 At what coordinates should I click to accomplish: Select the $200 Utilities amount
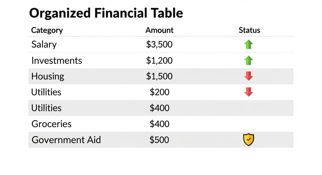[159, 92]
